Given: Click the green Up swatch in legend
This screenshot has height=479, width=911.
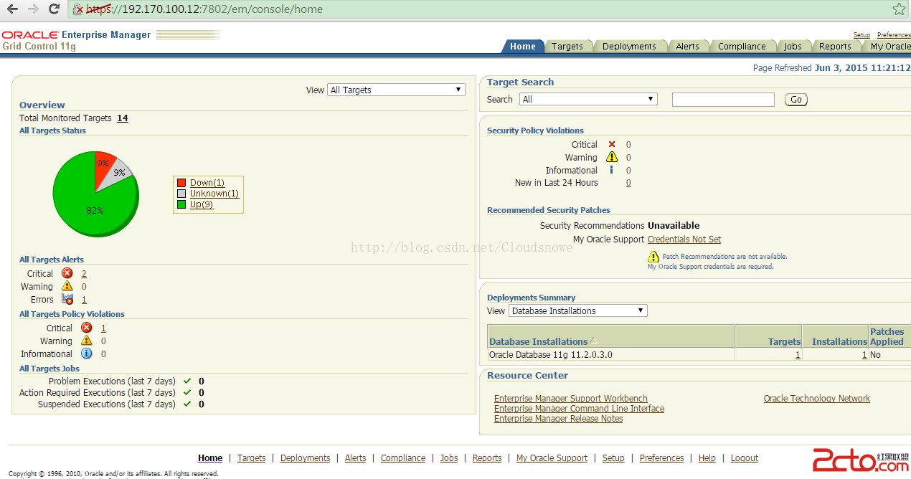Looking at the screenshot, I should point(181,204).
